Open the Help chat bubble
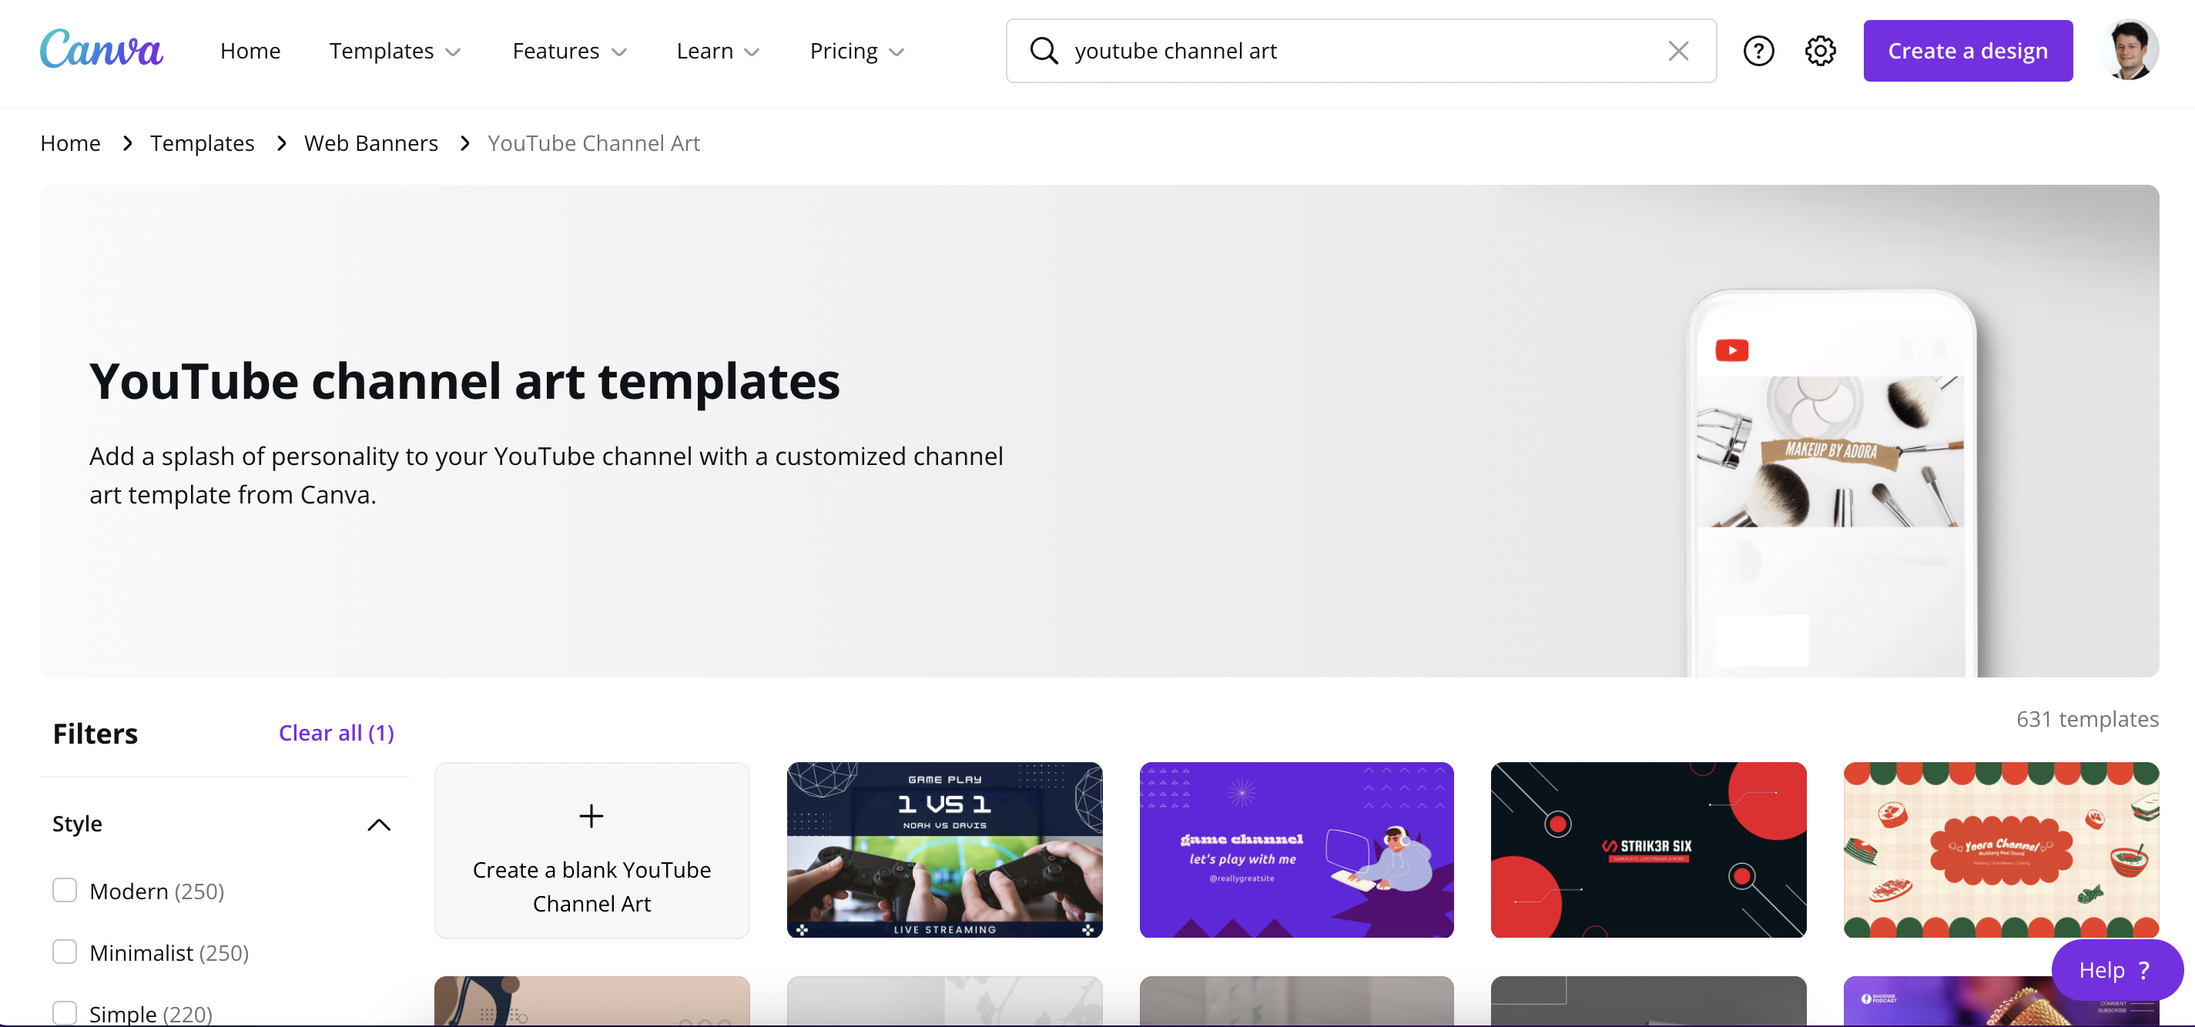The image size is (2195, 1027). (2116, 970)
